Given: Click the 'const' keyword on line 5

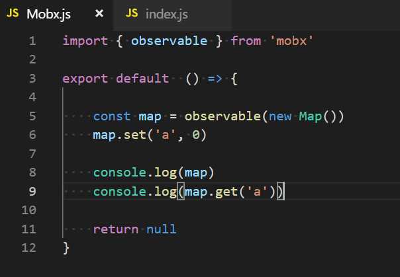Looking at the screenshot, I should [112, 116].
